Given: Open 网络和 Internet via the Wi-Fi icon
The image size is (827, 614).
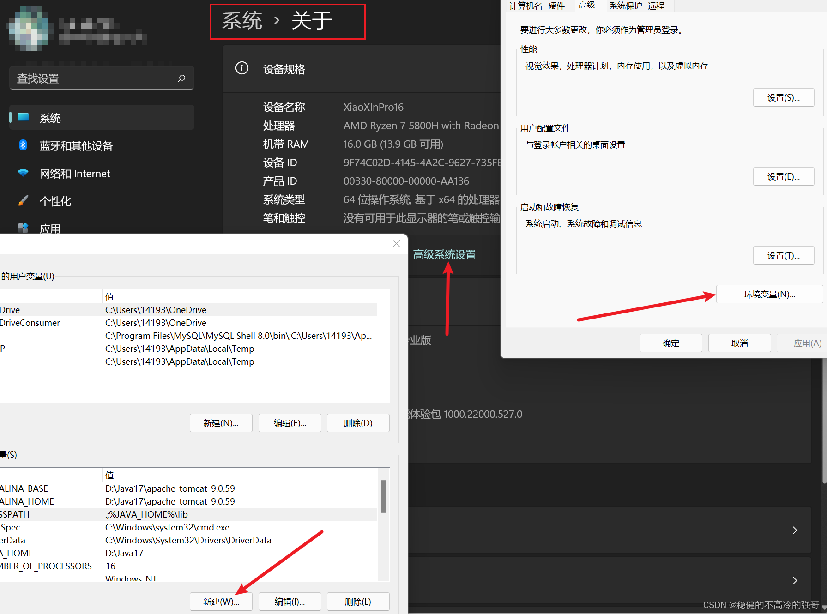Looking at the screenshot, I should (x=24, y=173).
